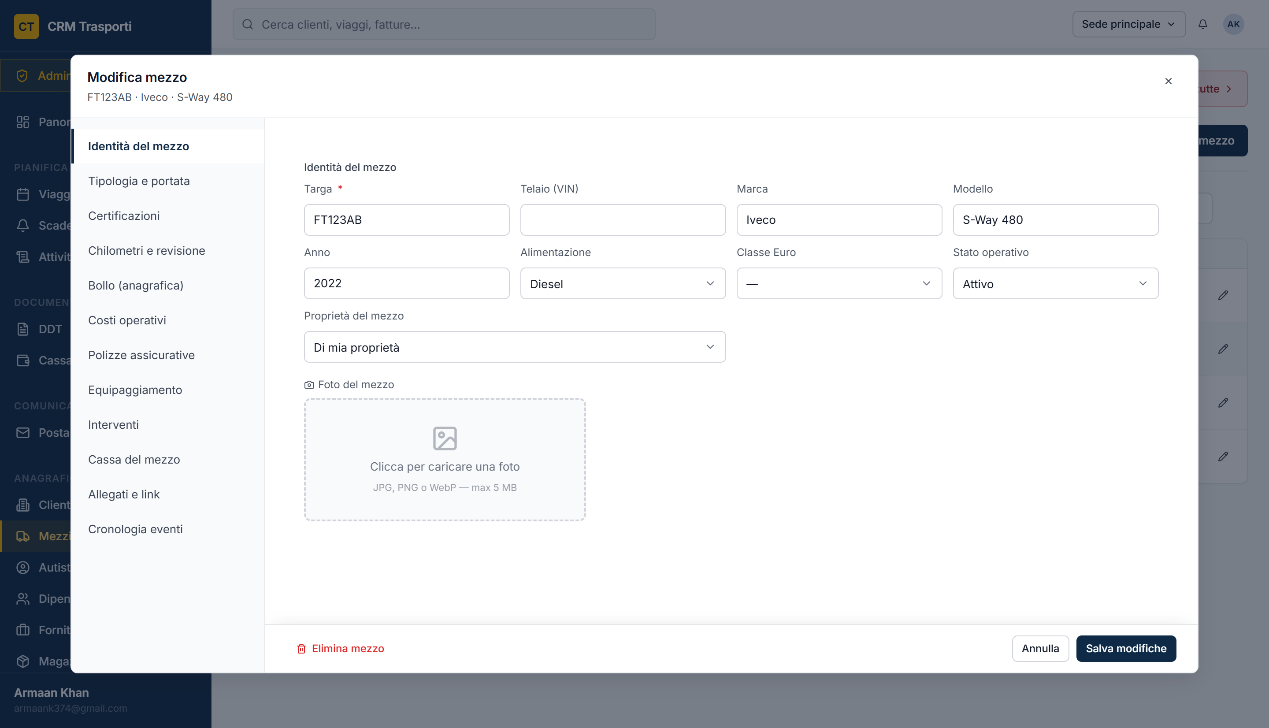Click the Panoramica grid icon in sidebar

[x=23, y=122]
